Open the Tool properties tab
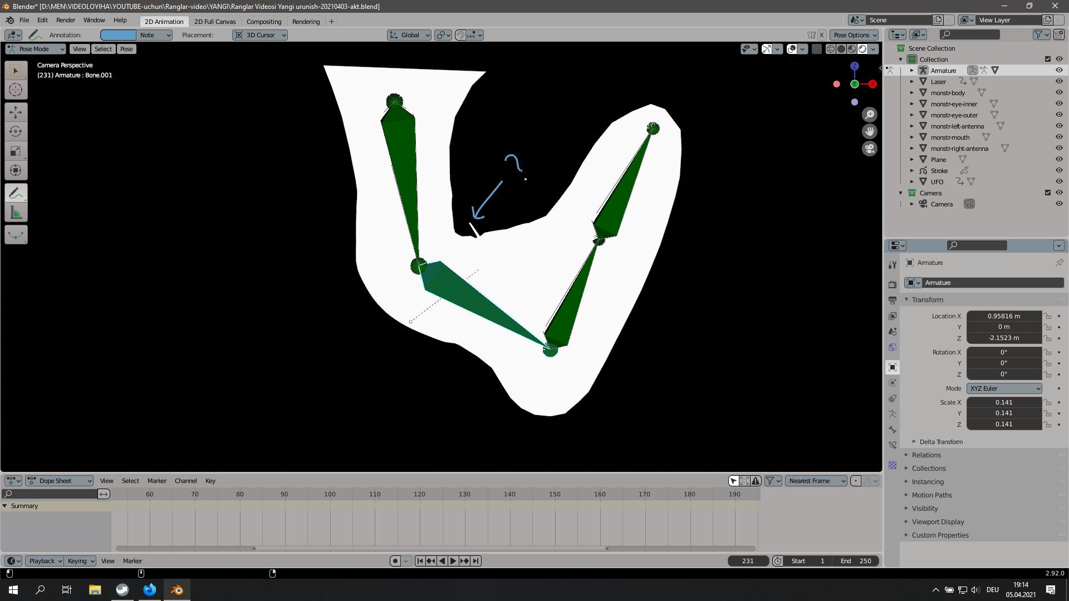Image resolution: width=1069 pixels, height=601 pixels. click(893, 265)
